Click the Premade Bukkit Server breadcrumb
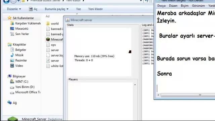Viewport: 215px width, 121px height. pyautogui.click(x=45, y=1)
